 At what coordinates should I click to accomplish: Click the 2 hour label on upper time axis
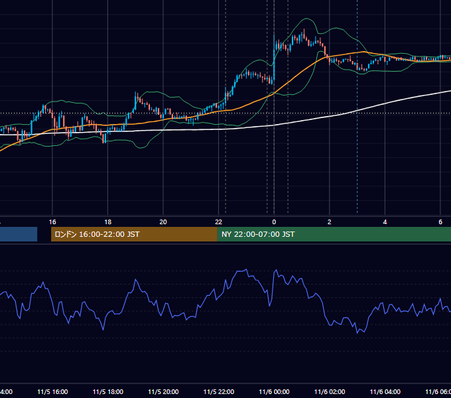(x=330, y=222)
